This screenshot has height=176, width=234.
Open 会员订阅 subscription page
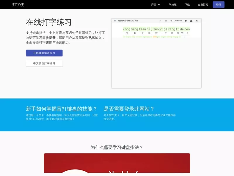point(203,5)
